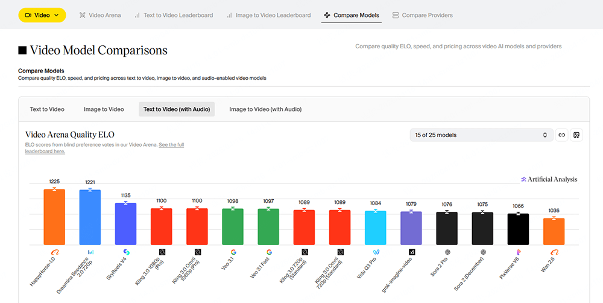Open Image to Video Leaderboard
Screen dimensions: 603x303
(x=269, y=16)
